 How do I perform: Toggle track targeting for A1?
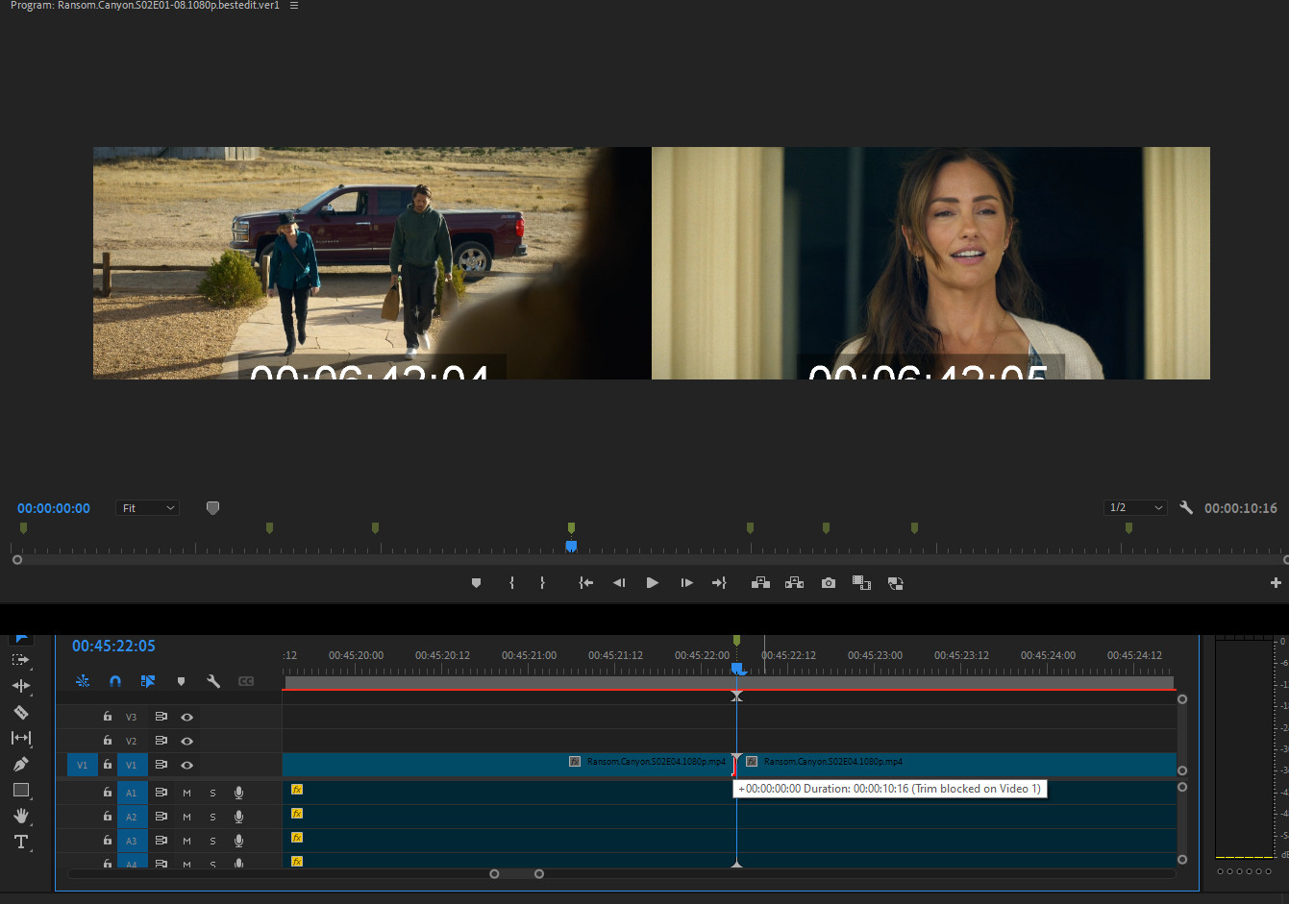pyautogui.click(x=132, y=793)
